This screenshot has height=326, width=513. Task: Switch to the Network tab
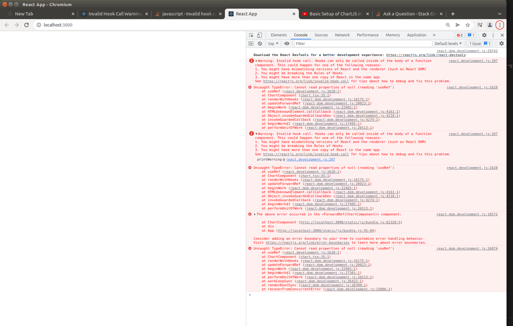click(342, 35)
